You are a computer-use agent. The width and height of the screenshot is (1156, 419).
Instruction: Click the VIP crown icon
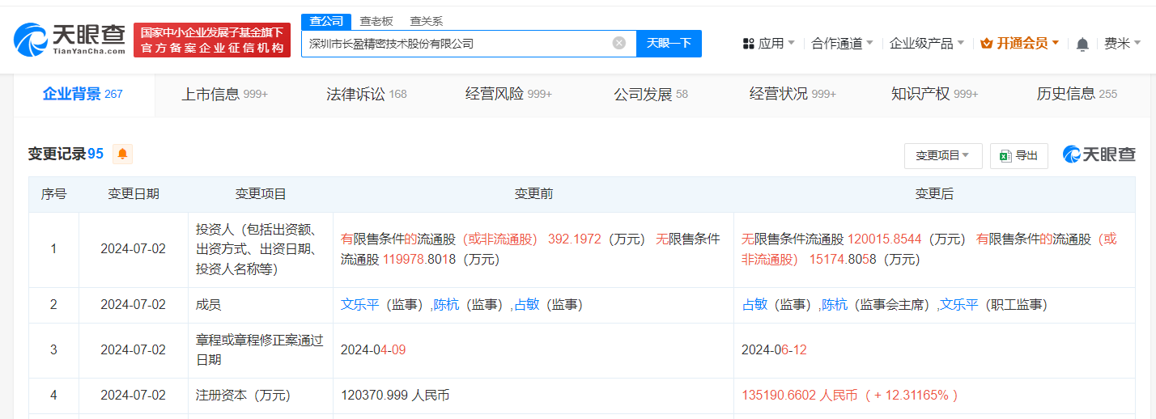[986, 44]
